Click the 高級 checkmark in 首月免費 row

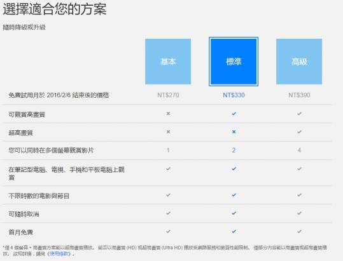point(299,231)
